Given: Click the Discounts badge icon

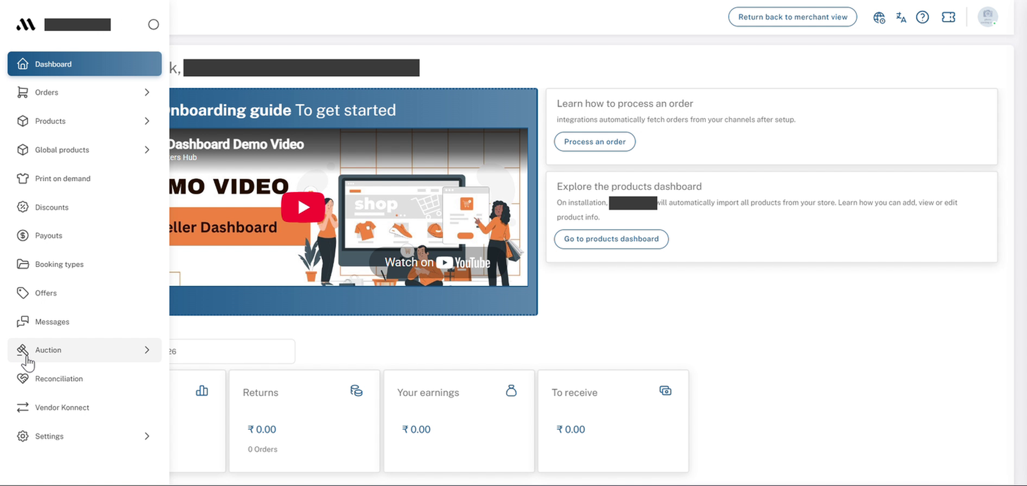Looking at the screenshot, I should click(x=23, y=207).
